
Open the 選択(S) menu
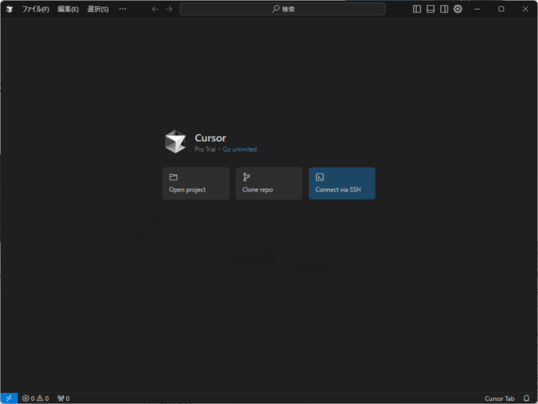[98, 9]
